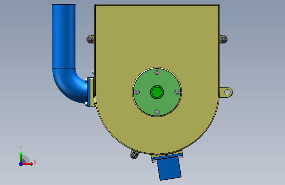Screen dimensions: 285x185
Task: Pick the hex nut below the housing
Action: (134, 155)
